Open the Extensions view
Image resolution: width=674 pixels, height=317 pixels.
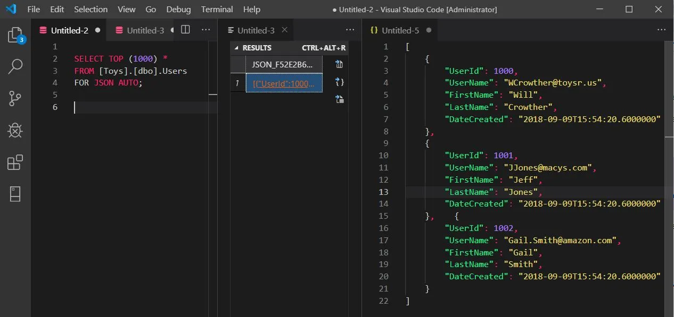pyautogui.click(x=15, y=162)
